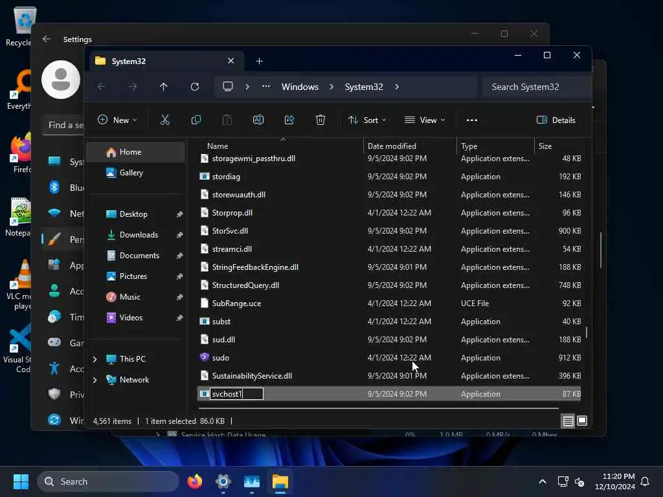This screenshot has width=663, height=497.
Task: Click chevron after Windows in address bar
Action: coord(331,87)
